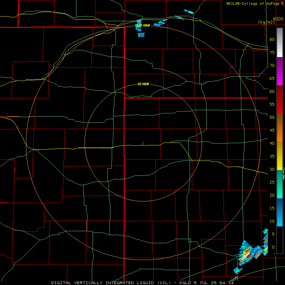Click the 50 value on color scale

click(x=272, y=117)
